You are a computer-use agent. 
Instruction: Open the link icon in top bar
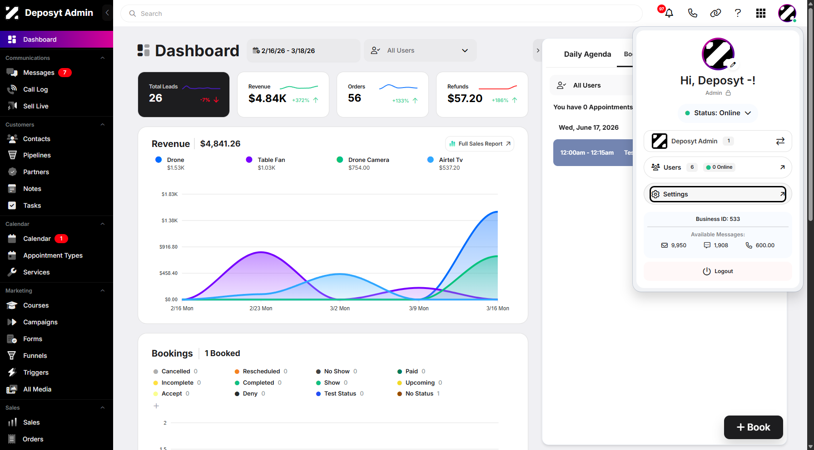[x=715, y=13]
